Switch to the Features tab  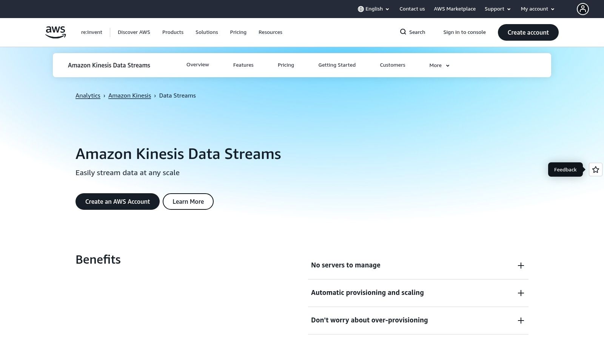coord(243,65)
